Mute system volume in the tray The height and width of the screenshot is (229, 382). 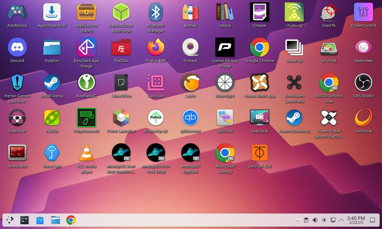point(315,220)
